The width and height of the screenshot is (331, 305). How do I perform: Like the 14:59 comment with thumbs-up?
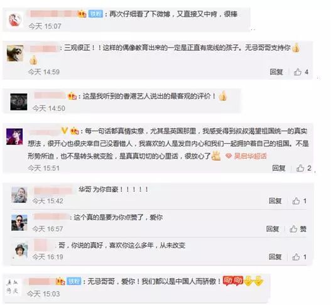point(301,72)
